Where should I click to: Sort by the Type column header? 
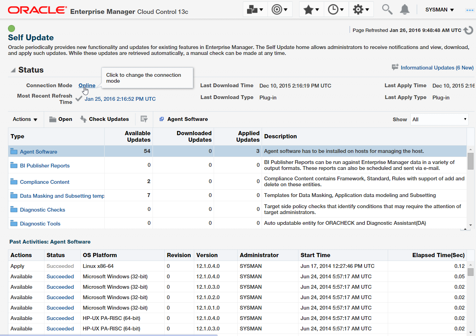click(56, 137)
